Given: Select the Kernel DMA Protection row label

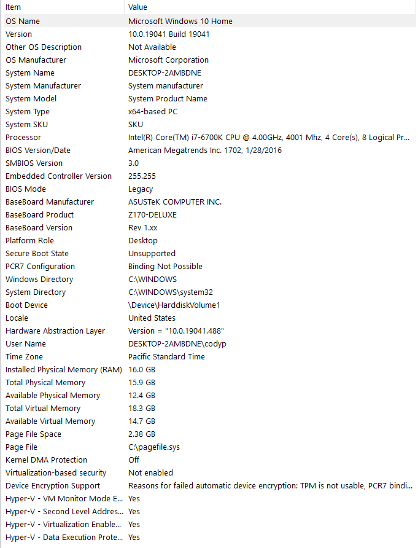Looking at the screenshot, I should [47, 460].
